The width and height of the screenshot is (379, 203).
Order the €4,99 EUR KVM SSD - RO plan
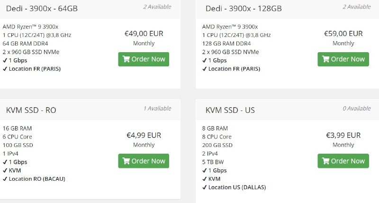(144, 161)
